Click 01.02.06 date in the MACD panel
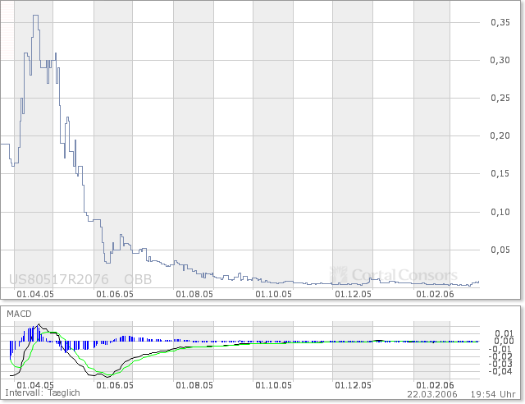This screenshot has width=525, height=404. coord(435,383)
